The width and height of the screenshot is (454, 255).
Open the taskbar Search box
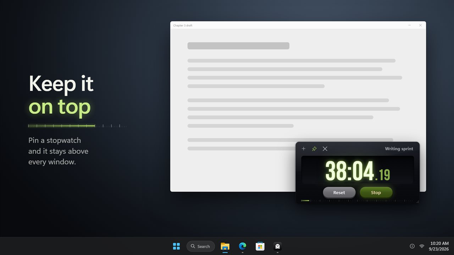pos(201,246)
